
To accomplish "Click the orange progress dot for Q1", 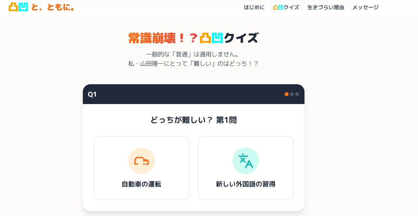I will [x=287, y=94].
